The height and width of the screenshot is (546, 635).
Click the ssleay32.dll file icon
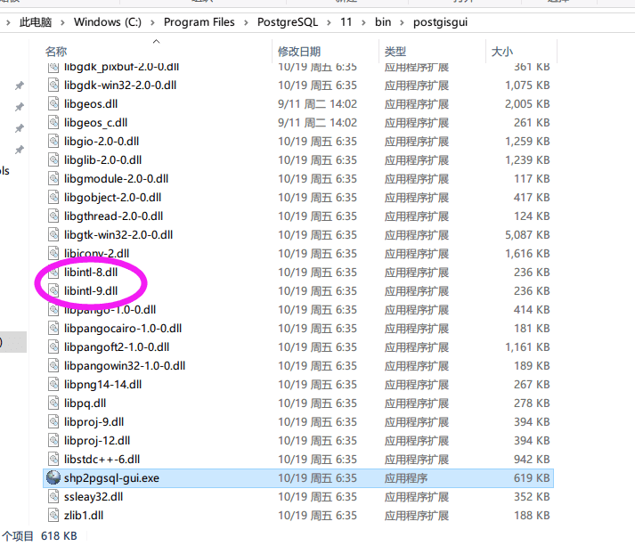[x=53, y=497]
